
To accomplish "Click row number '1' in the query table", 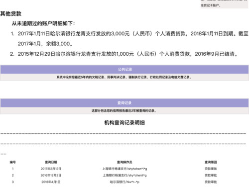I will (x=12, y=169).
